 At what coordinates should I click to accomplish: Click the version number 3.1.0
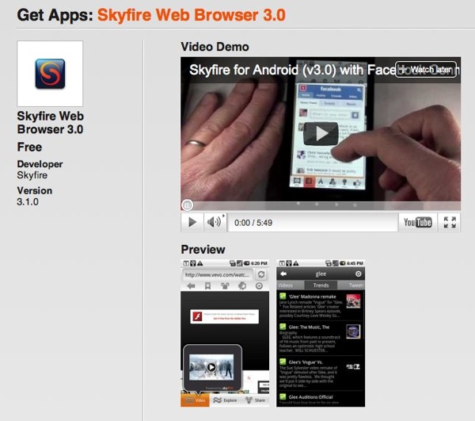point(28,202)
